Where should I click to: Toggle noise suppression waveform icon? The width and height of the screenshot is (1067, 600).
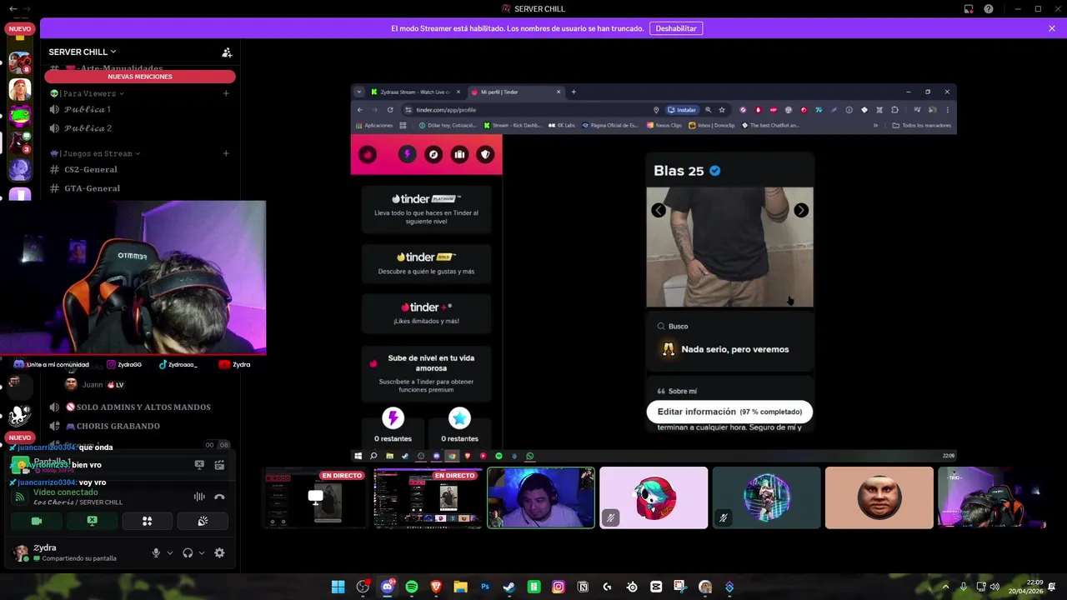coord(199,497)
